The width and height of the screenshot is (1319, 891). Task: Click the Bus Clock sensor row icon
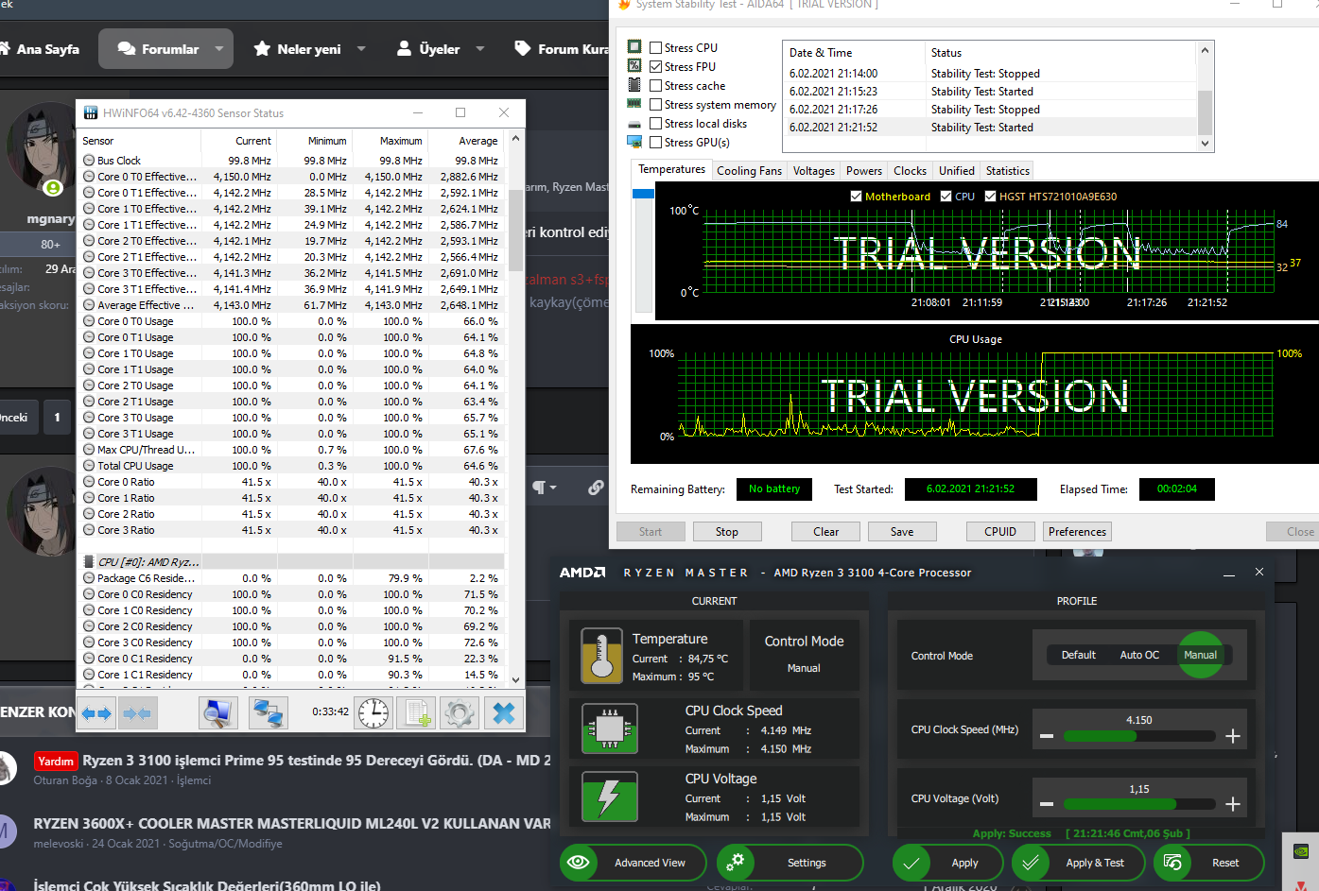coord(89,161)
